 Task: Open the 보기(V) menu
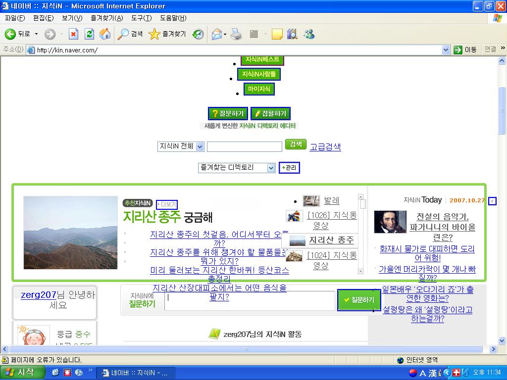(72, 18)
